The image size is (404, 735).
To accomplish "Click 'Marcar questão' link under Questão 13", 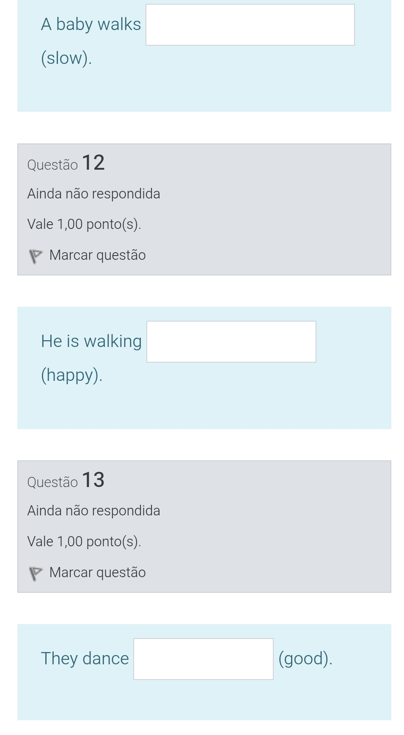I will 97,573.
